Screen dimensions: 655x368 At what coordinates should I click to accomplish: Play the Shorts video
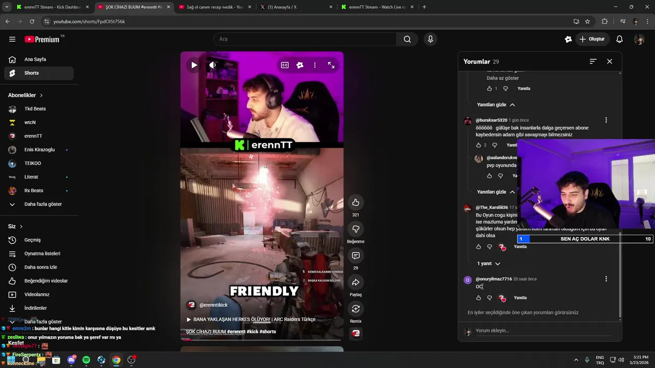[194, 65]
